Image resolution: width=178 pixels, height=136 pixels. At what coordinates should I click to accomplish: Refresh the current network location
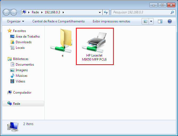click(106, 12)
